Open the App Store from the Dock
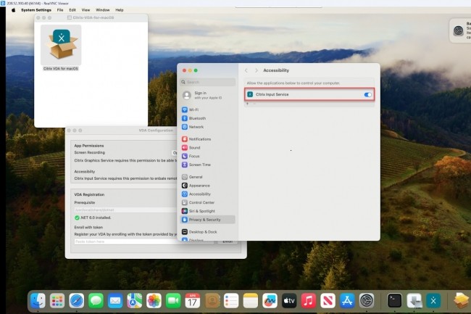Viewport: 471px width, 314px height. pyautogui.click(x=347, y=300)
